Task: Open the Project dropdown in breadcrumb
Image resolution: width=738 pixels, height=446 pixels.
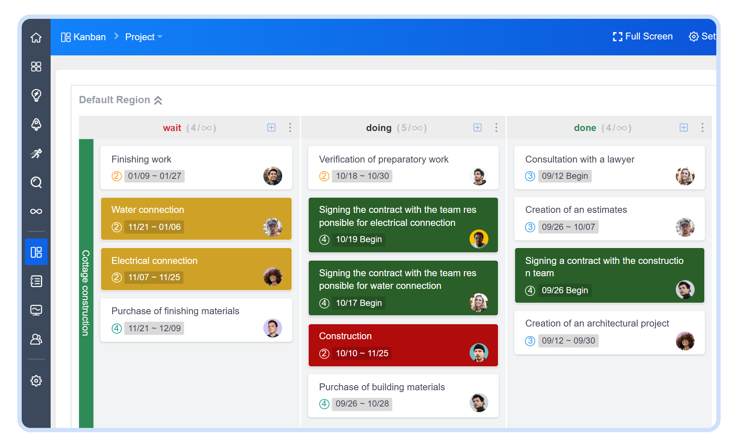Action: pos(144,37)
